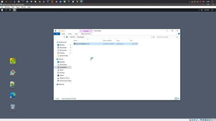Open git-local-repo folder in Quick access
216x121 pixels.
click(64, 56)
